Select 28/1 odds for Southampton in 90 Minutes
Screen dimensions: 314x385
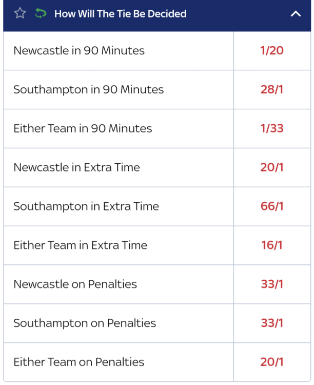click(272, 90)
